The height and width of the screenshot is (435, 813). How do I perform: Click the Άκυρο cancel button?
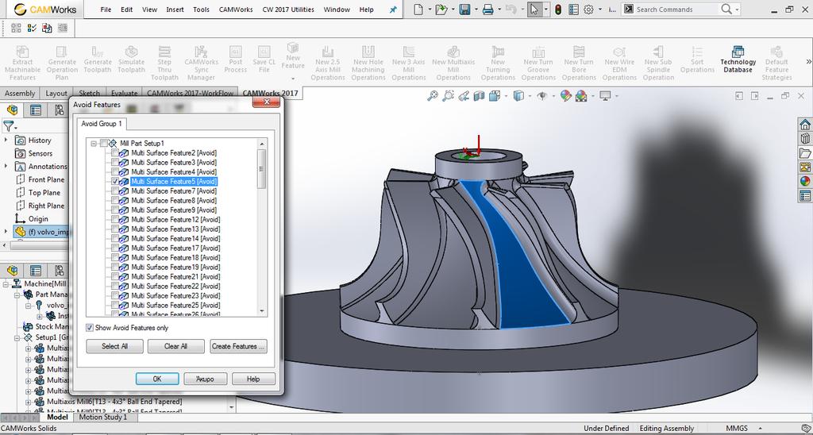[206, 379]
